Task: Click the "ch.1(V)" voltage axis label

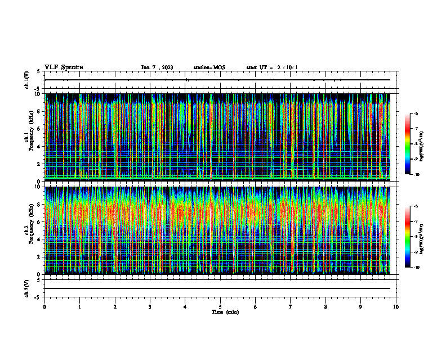Action: (x=27, y=80)
